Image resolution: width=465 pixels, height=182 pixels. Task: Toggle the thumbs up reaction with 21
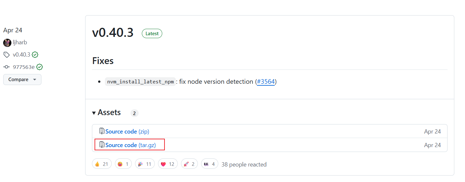point(102,164)
